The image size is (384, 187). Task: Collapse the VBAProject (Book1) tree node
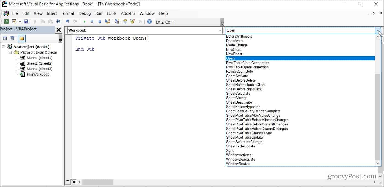point(4,47)
